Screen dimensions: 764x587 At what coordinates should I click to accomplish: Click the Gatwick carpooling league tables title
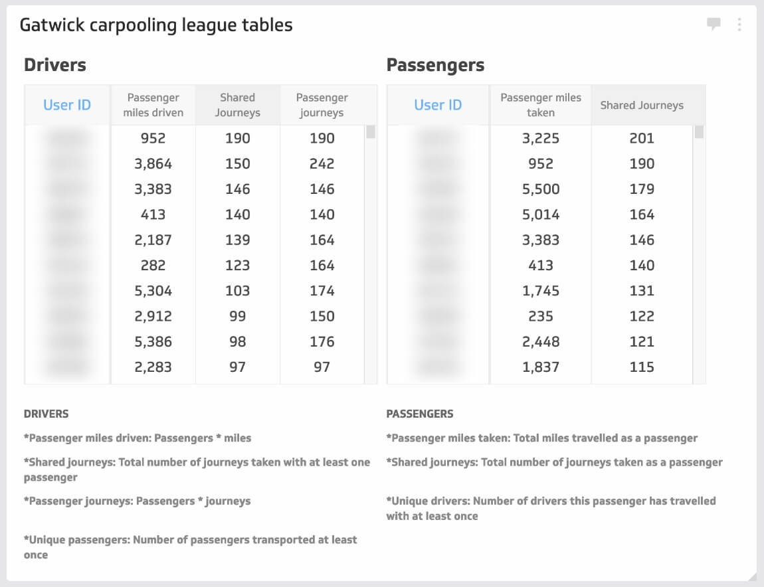click(156, 25)
